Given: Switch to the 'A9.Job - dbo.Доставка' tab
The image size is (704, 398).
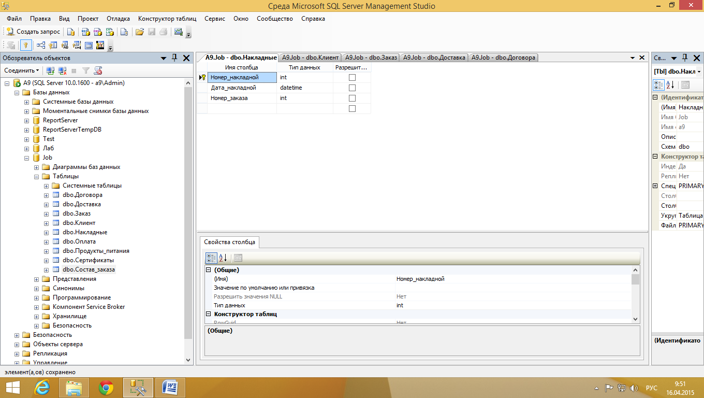Looking at the screenshot, I should (434, 58).
